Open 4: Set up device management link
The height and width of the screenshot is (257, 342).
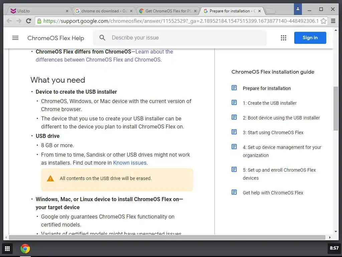pos(282,151)
